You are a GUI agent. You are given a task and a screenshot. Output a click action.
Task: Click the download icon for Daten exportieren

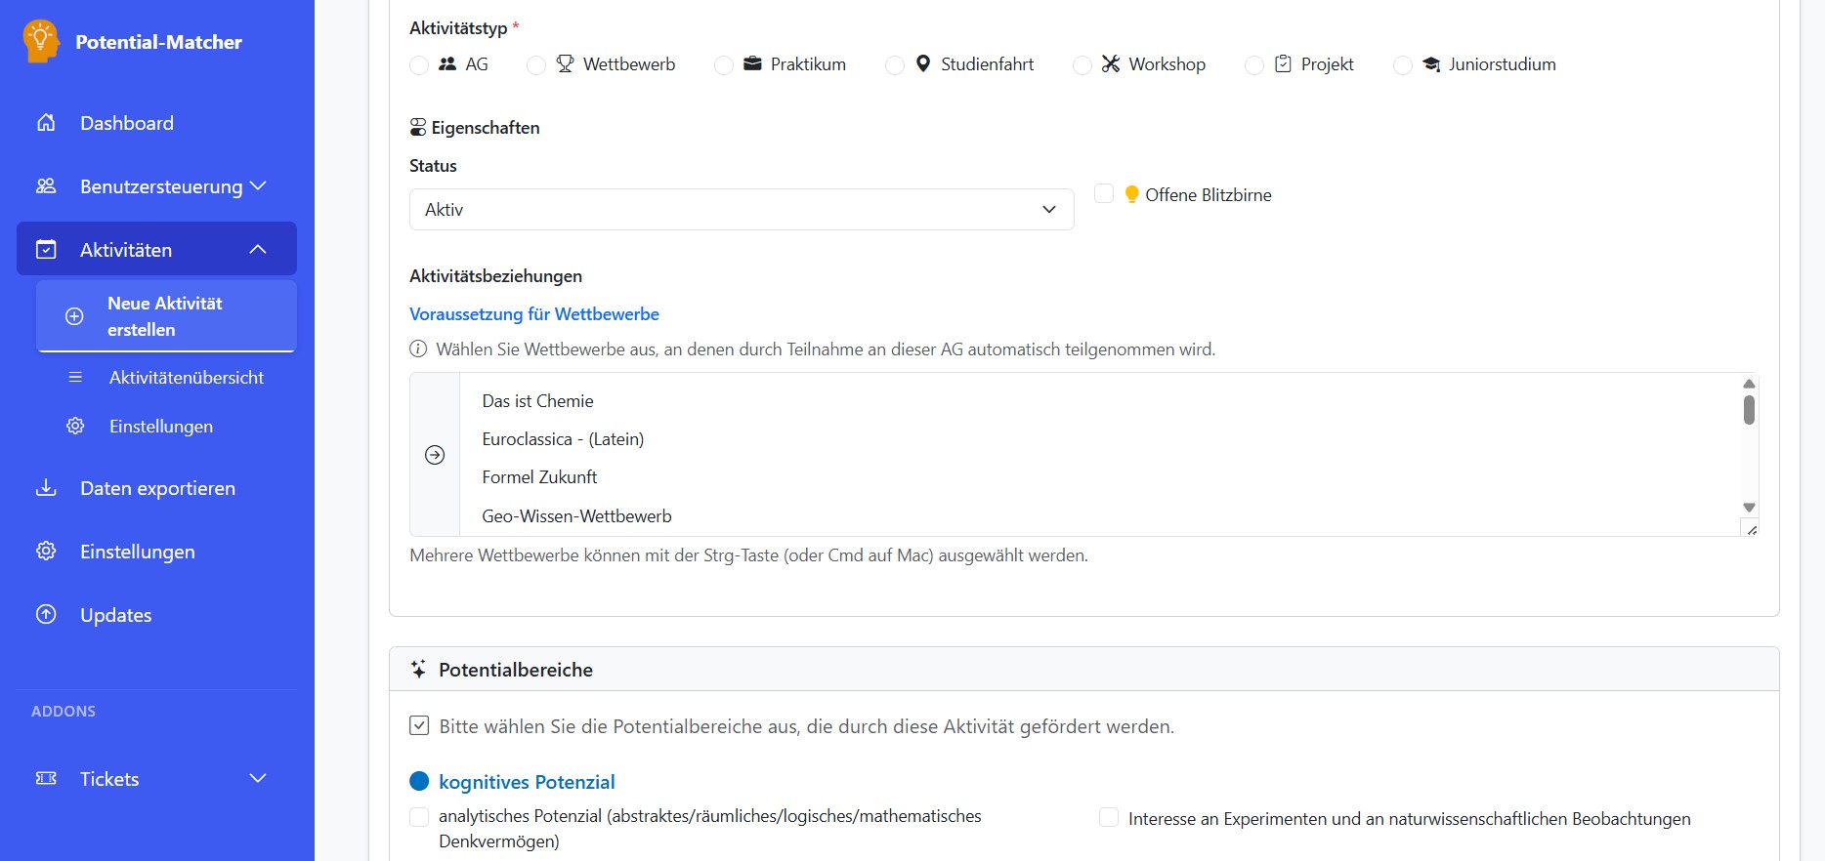pos(46,487)
